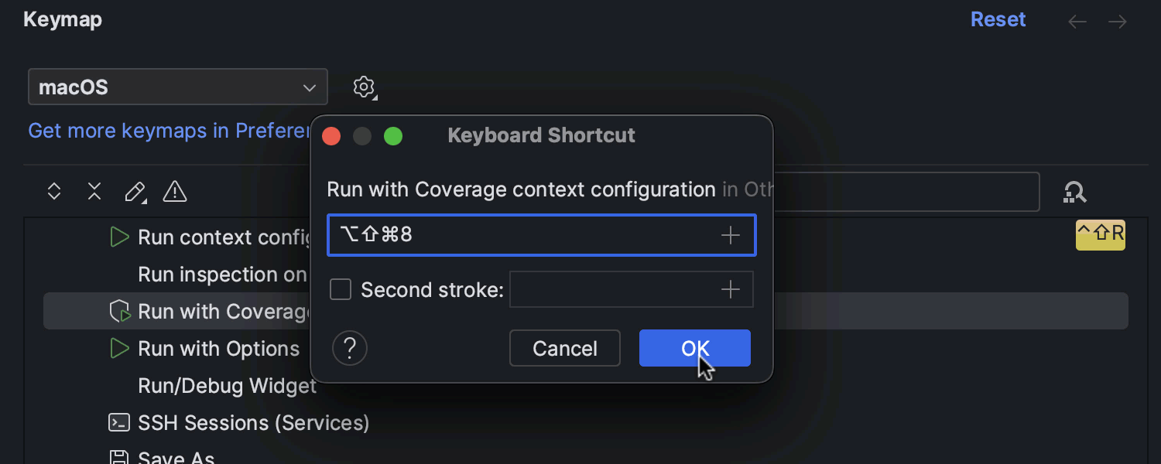Open the macOS keymap dropdown

click(x=178, y=87)
